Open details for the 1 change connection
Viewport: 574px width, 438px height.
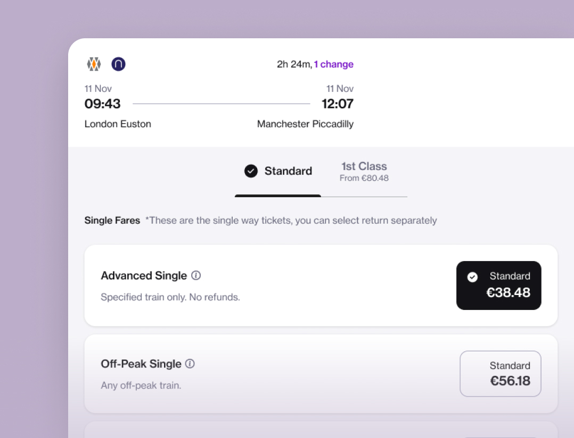click(x=333, y=64)
